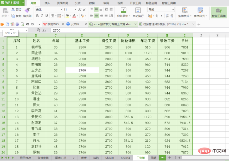Align text right
229x161 pixels.
click(101, 16)
